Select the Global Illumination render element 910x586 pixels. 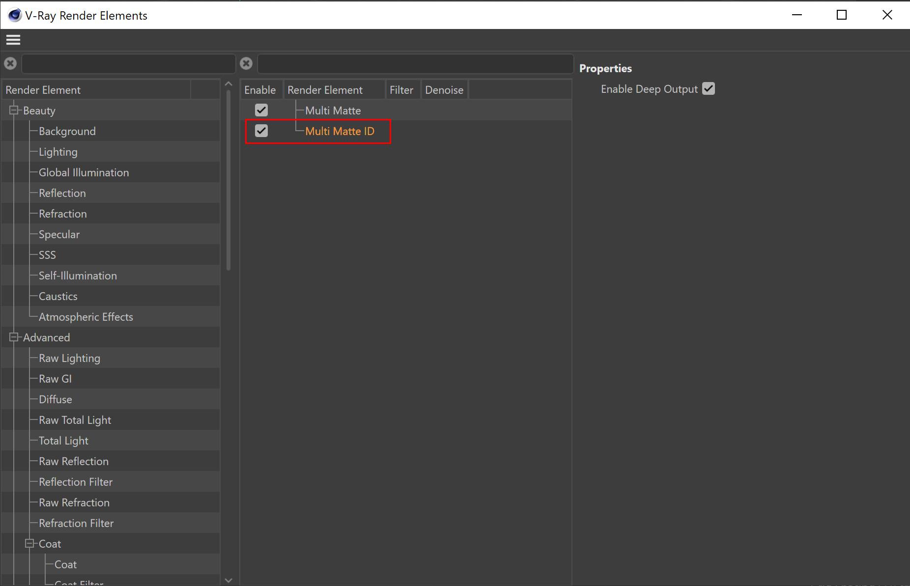click(84, 172)
